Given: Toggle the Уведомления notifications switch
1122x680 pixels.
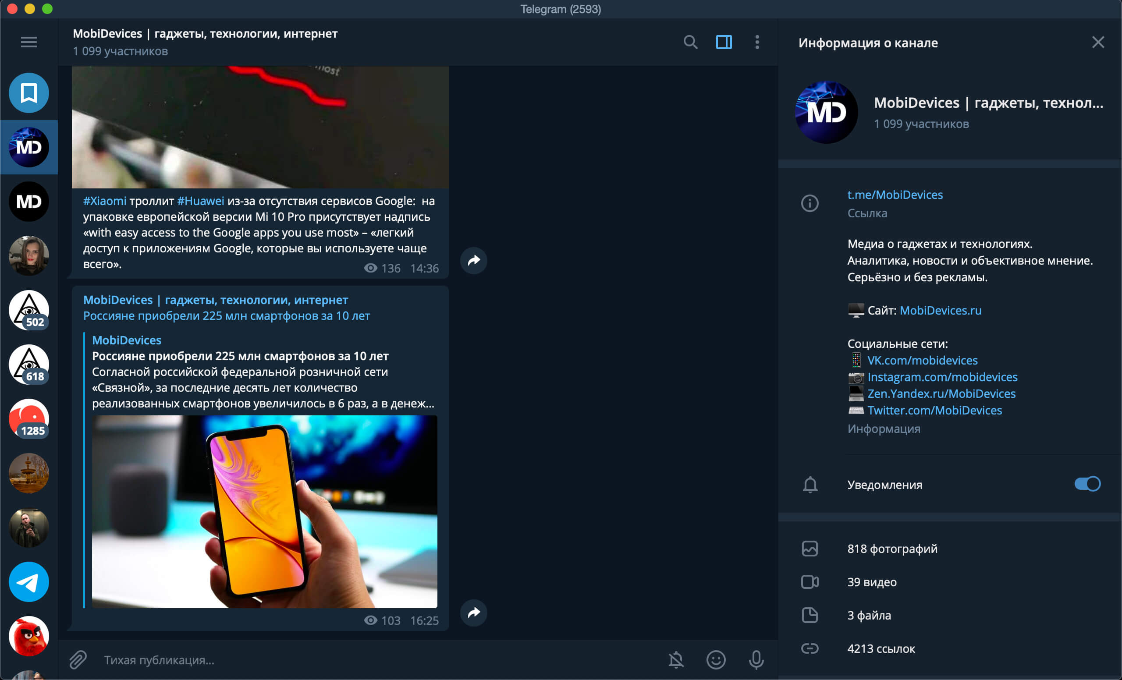Looking at the screenshot, I should click(x=1087, y=484).
